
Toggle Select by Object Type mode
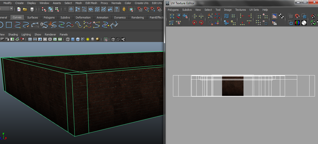(50, 9)
